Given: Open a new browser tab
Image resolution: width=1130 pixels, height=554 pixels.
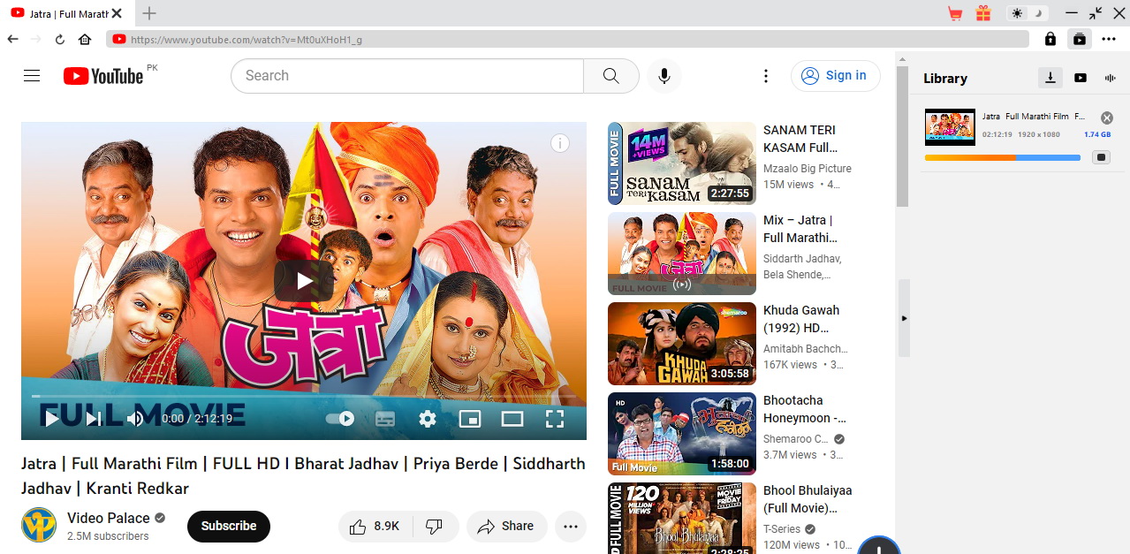Looking at the screenshot, I should click(x=149, y=13).
